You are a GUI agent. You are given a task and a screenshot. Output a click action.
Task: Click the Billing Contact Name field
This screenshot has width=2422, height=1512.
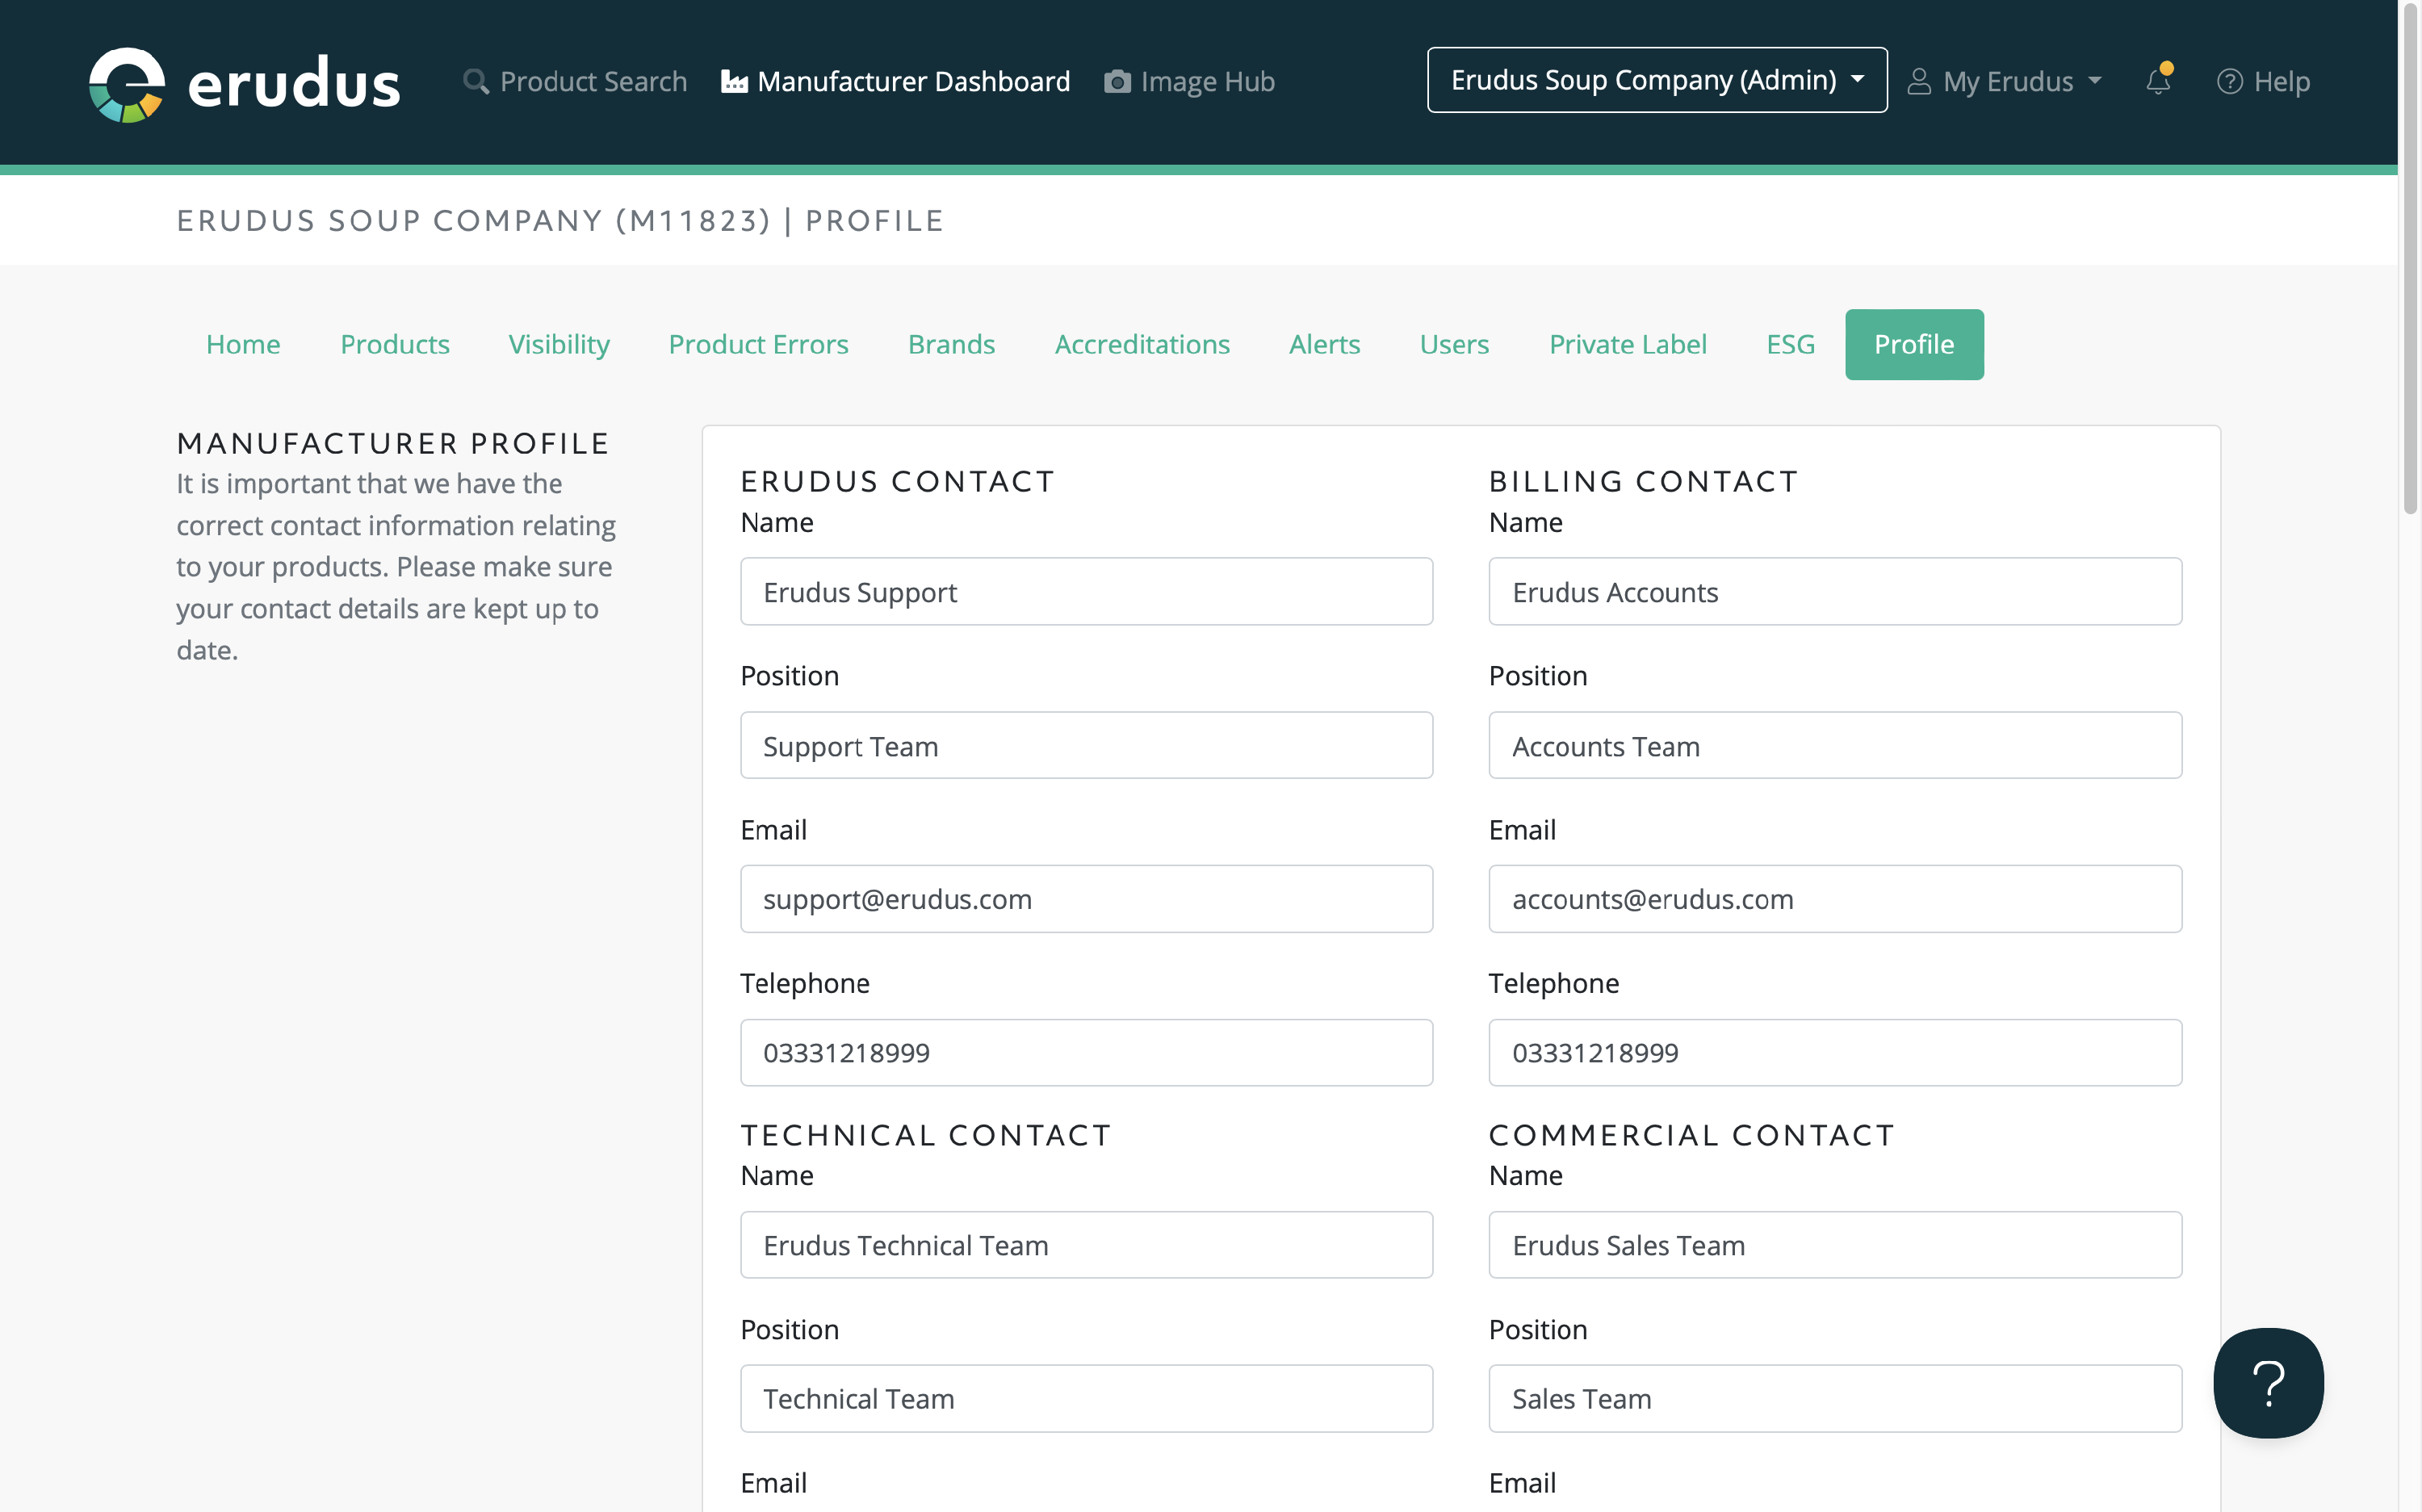pyautogui.click(x=1834, y=592)
